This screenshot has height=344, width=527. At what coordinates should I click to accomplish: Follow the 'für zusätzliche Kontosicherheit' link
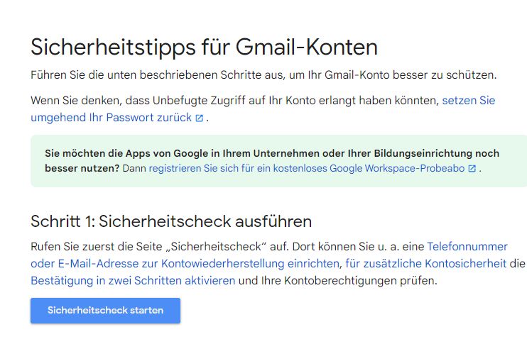(426, 263)
